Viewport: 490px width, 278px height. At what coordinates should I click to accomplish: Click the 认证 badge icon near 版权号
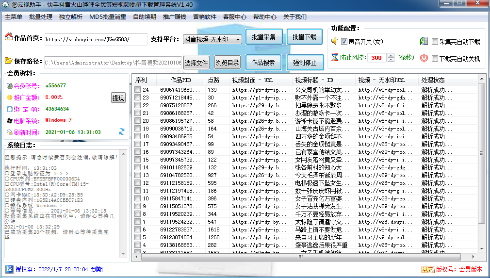427,269
